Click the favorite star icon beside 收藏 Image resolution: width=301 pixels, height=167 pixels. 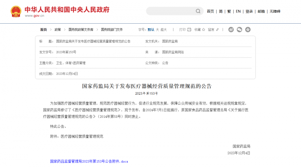(204, 30)
